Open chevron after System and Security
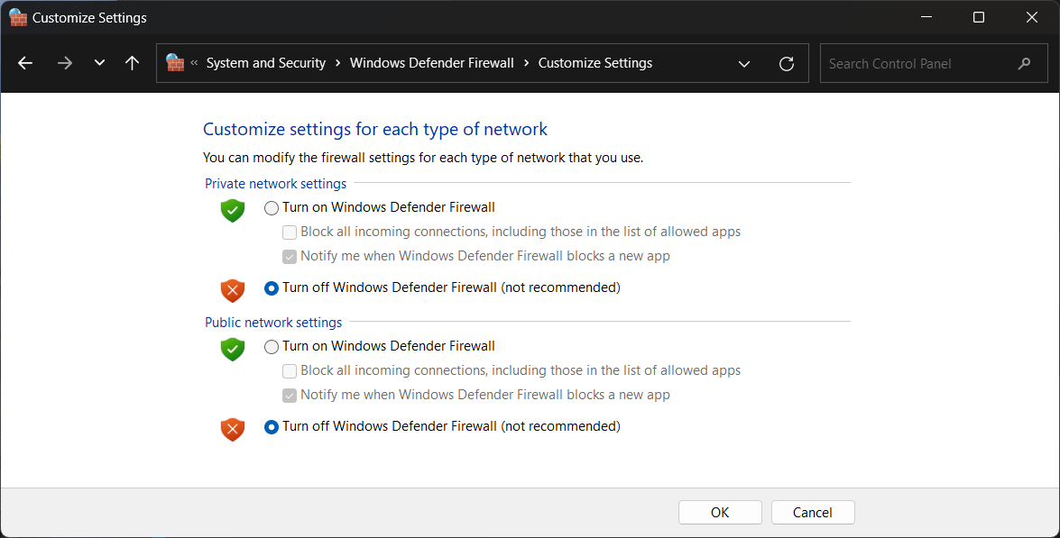Screen dimensions: 1060x538 338,63
